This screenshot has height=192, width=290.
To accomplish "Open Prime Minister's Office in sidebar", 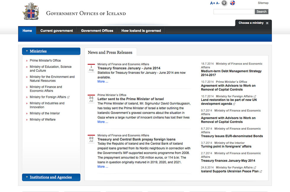I will (x=45, y=61).
